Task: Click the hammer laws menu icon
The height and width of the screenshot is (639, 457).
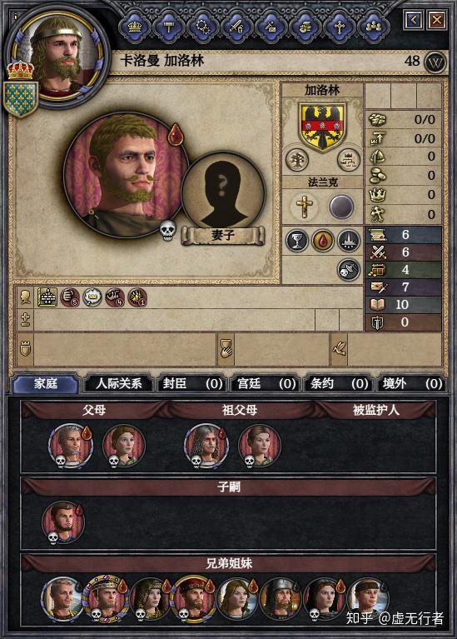Action: tap(169, 27)
